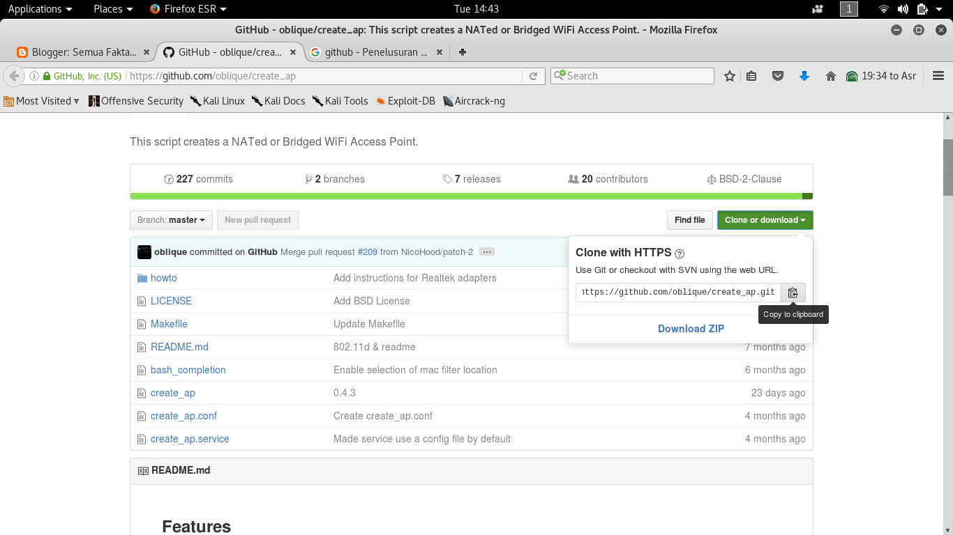This screenshot has width=953, height=535.
Task: Click the Download ZIP link
Action: [x=691, y=329]
